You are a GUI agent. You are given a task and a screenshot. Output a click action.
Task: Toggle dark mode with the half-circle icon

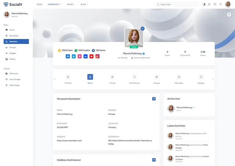[204, 4]
